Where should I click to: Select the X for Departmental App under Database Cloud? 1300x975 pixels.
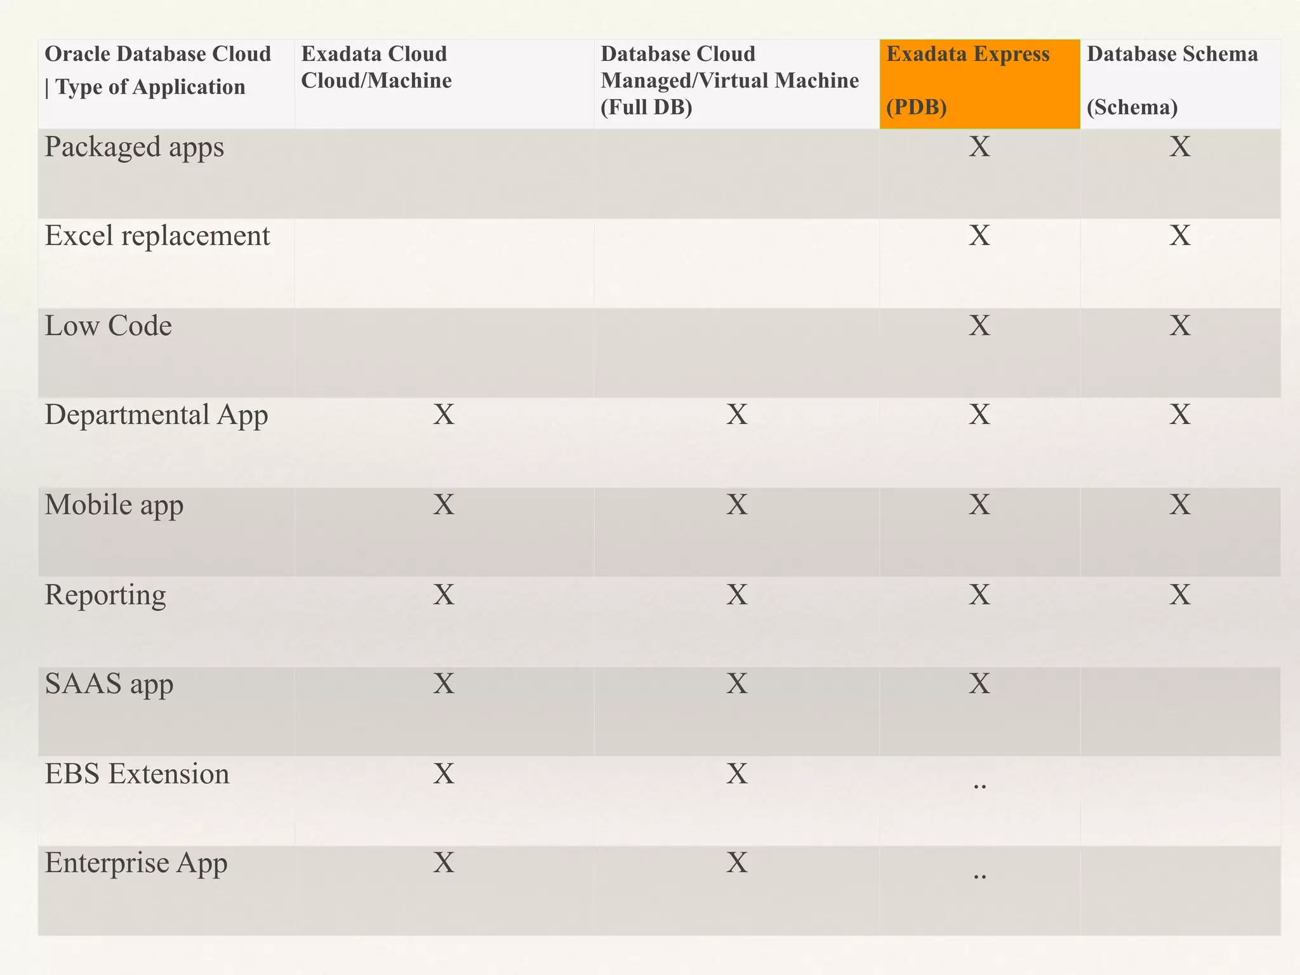click(737, 415)
